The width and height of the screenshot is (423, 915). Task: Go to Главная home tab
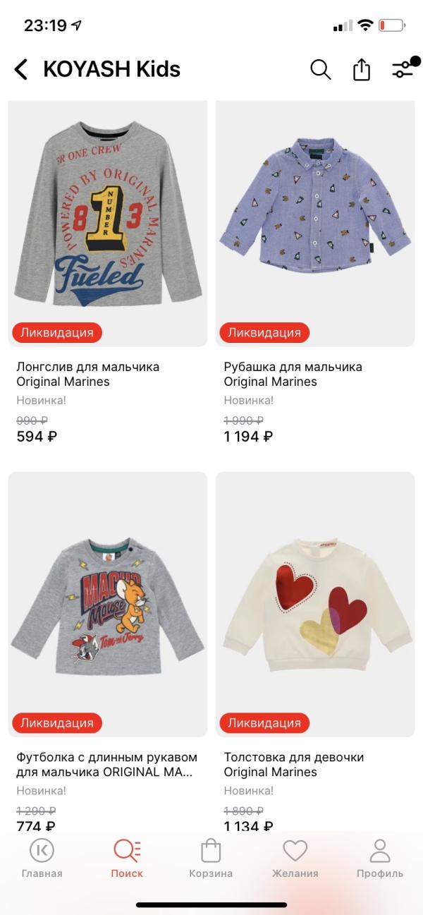[42, 858]
